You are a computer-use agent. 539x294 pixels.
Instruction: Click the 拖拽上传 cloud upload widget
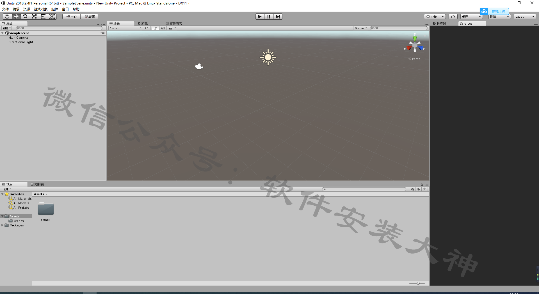(494, 11)
